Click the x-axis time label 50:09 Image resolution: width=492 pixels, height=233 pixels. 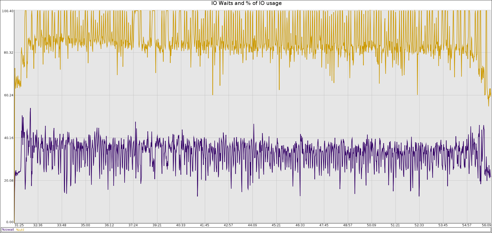[371, 225]
